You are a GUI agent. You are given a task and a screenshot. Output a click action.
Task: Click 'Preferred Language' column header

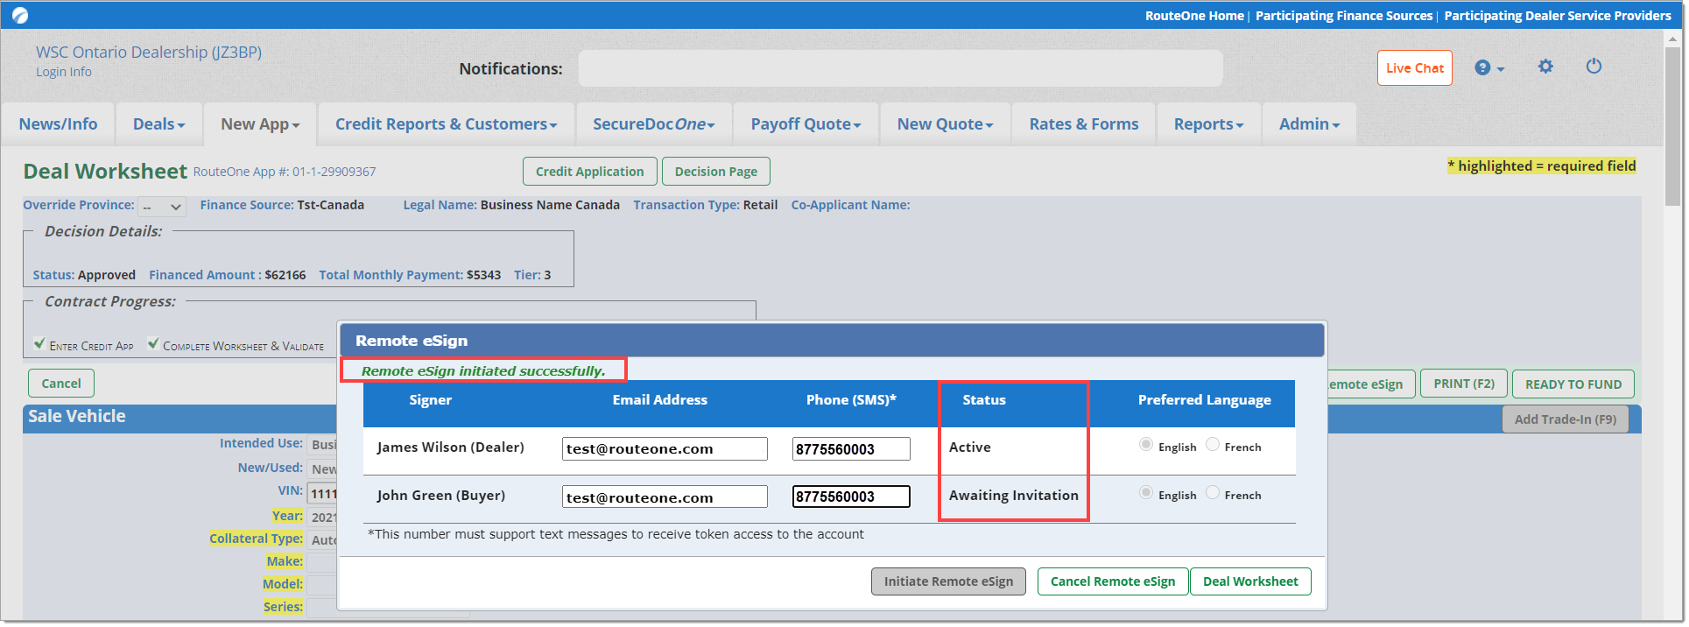click(x=1204, y=400)
